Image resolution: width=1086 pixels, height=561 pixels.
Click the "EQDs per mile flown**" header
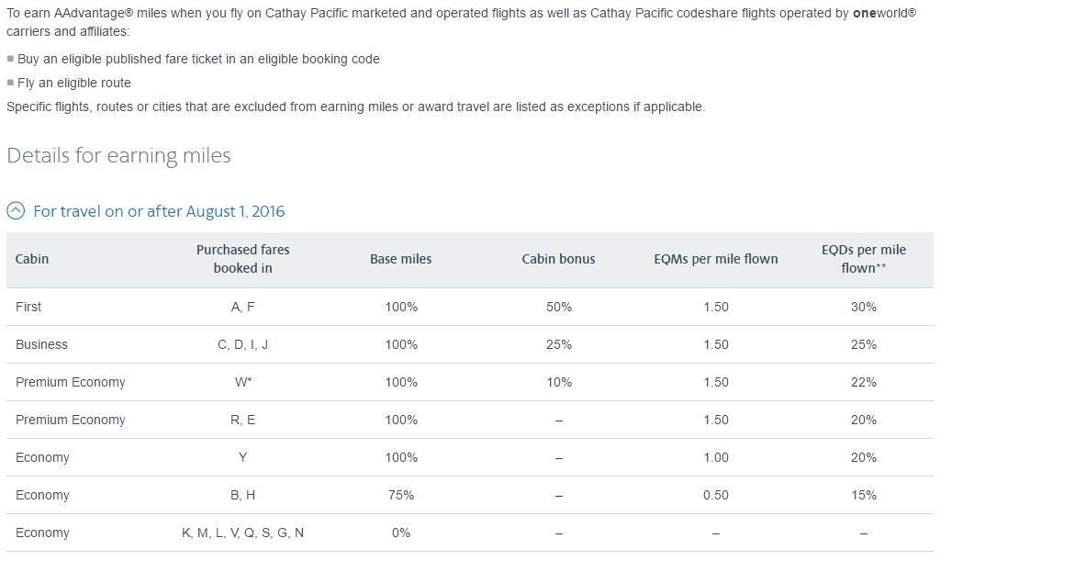coord(863,259)
